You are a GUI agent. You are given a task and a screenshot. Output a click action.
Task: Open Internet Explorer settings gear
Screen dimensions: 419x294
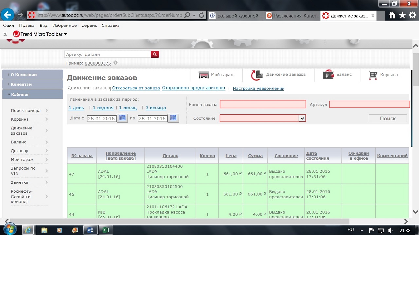coord(412,15)
